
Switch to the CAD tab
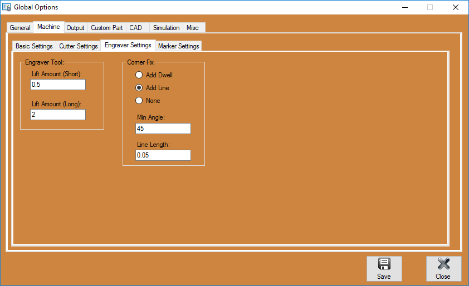click(135, 28)
